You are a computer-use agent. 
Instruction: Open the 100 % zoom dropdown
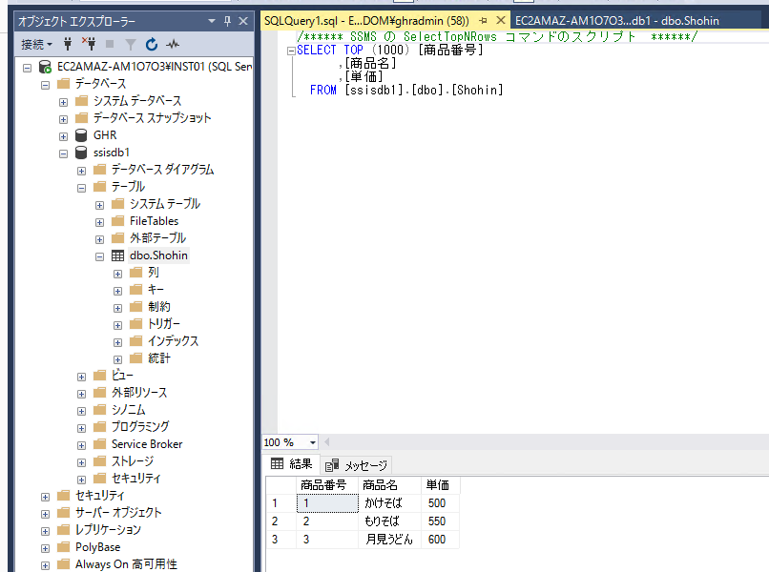click(x=312, y=442)
